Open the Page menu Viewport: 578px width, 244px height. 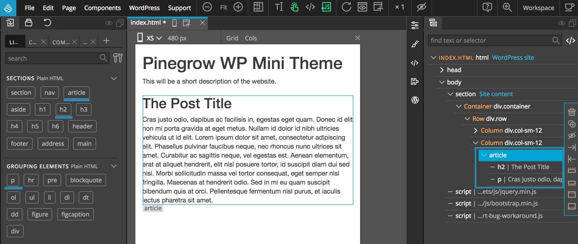[x=69, y=8]
